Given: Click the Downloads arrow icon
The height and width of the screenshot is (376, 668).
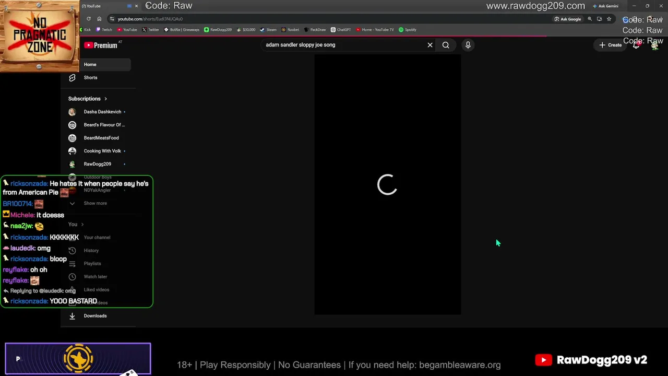Looking at the screenshot, I should click(x=72, y=316).
